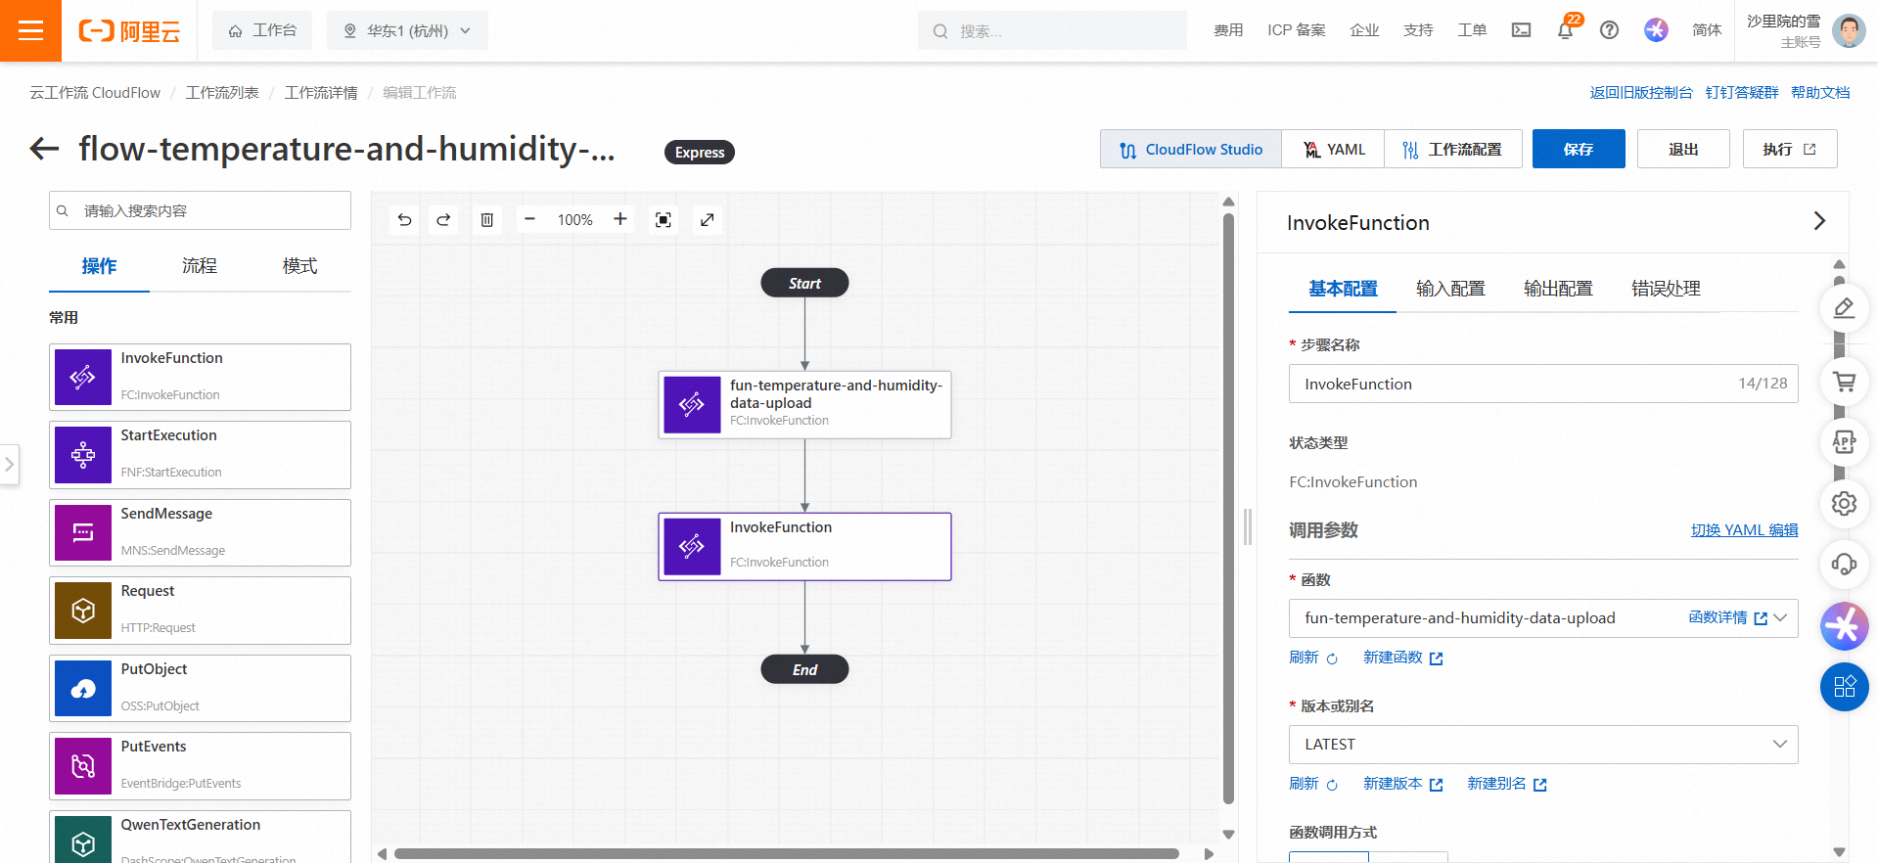
Task: Select the PutObject OSS operation card
Action: [x=200, y=688]
